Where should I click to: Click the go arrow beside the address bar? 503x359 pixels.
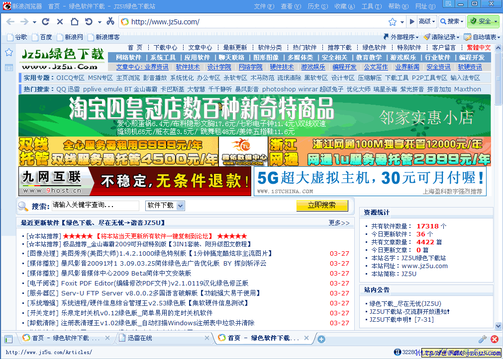pyautogui.click(x=412, y=22)
